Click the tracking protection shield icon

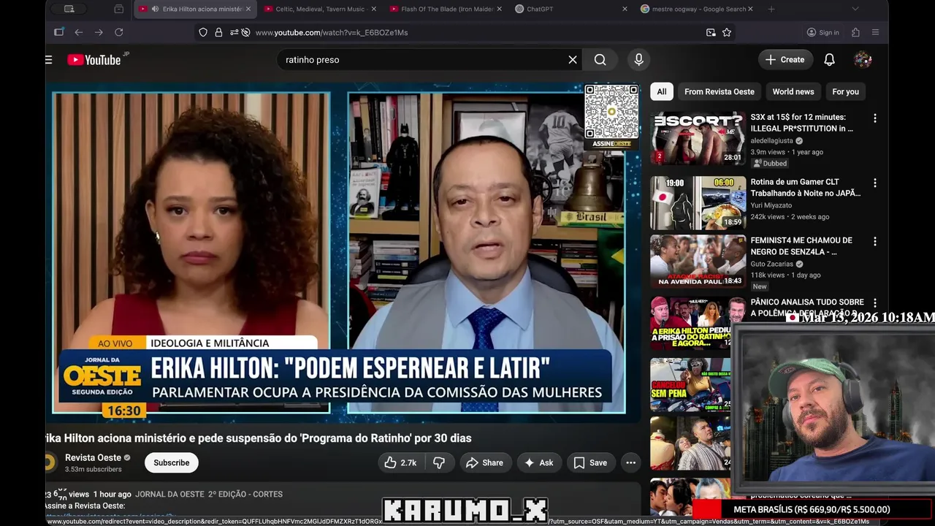[x=203, y=32]
